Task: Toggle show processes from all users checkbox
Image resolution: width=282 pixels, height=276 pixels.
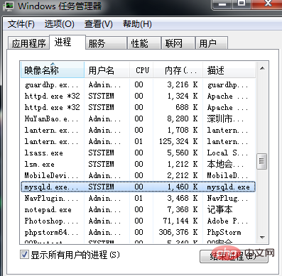Action: click(x=24, y=255)
